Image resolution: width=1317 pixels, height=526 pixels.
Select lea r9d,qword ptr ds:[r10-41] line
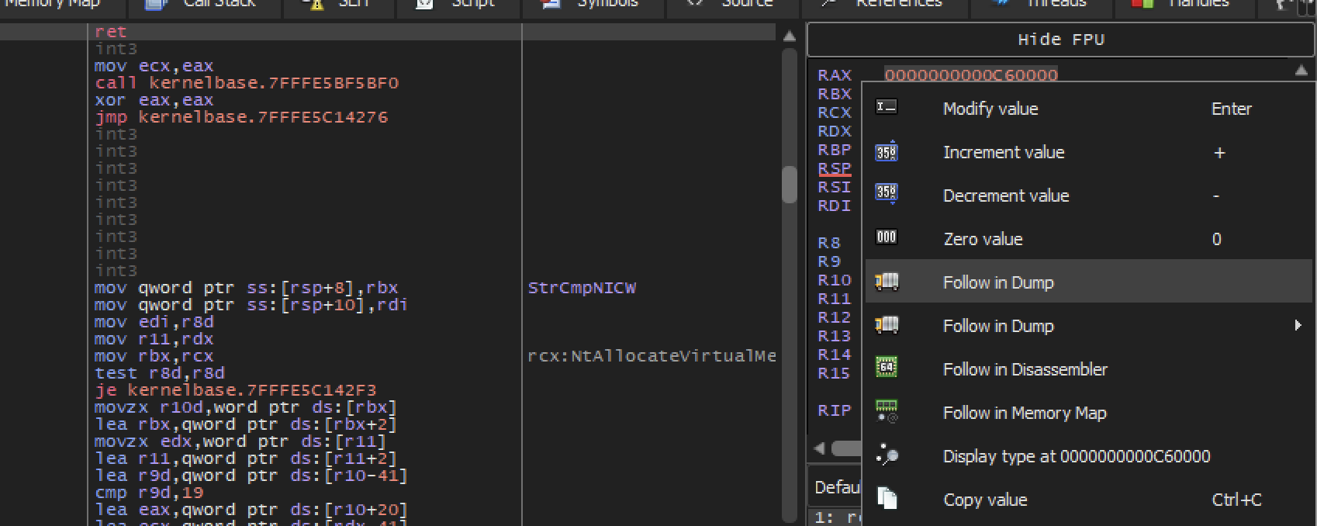pos(251,476)
